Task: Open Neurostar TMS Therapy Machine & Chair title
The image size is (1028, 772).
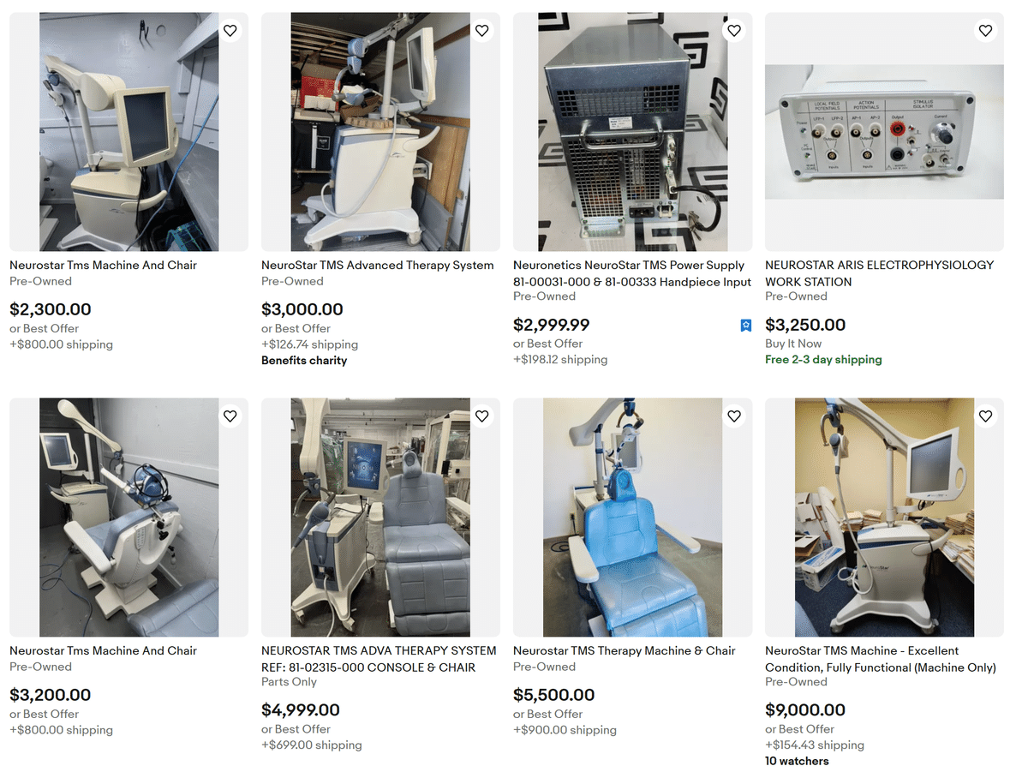Action: (625, 651)
